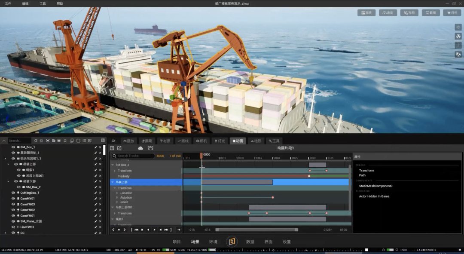Click the refresh icon beside scene search

click(36, 141)
